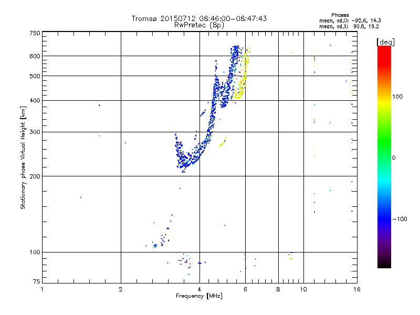
Task: Click the 'Phases' header text
Action: [340, 15]
